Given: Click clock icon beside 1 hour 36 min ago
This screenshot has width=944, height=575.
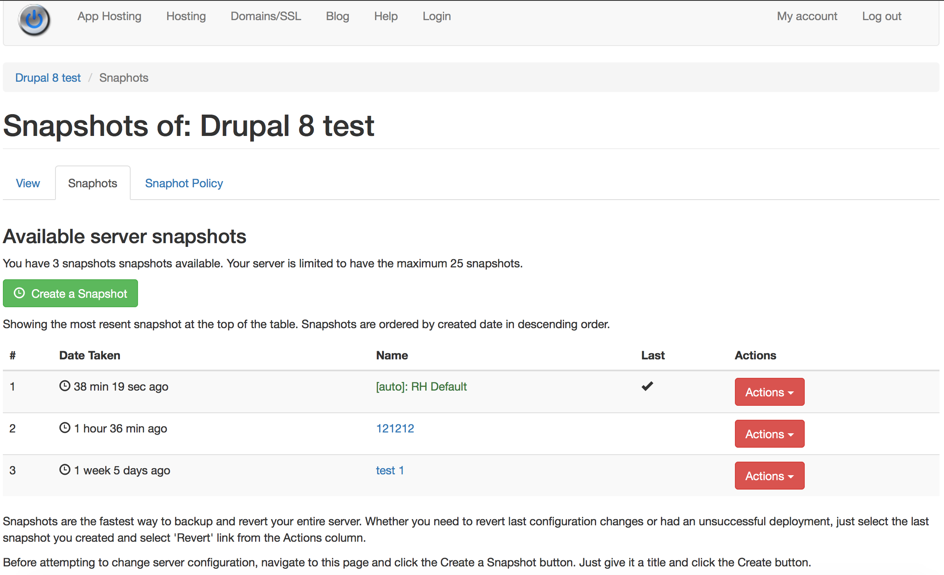Looking at the screenshot, I should pyautogui.click(x=65, y=428).
